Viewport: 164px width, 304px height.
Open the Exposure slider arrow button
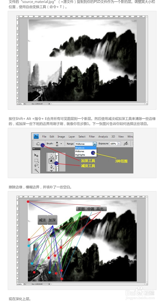[x=119, y=144]
